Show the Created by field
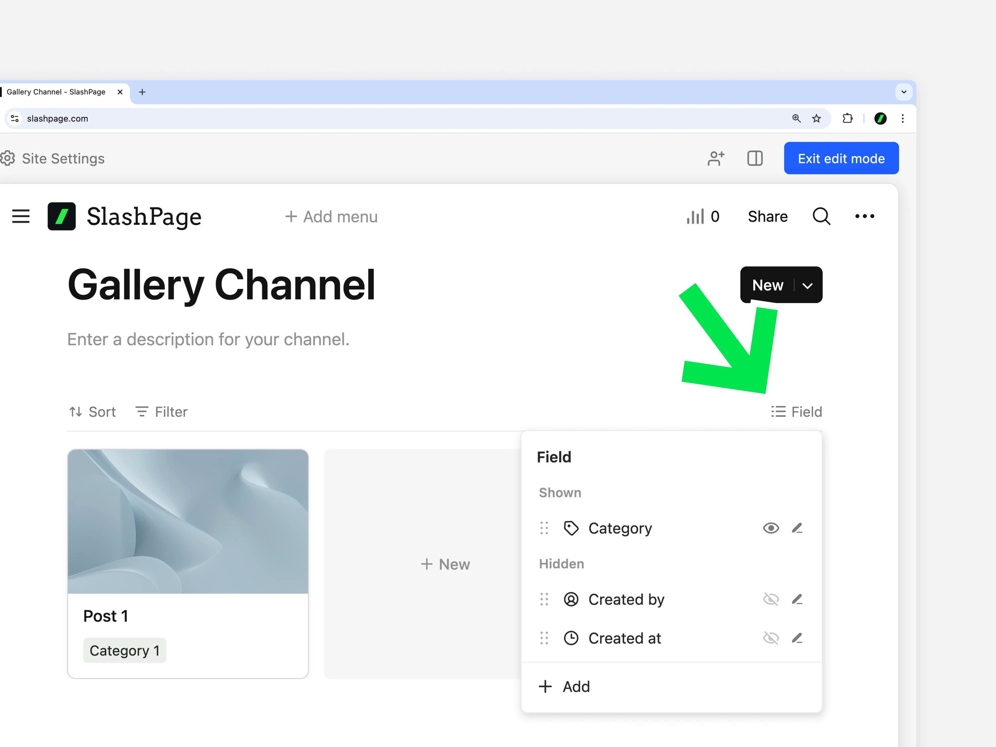Screen dimensions: 996x747 (771, 599)
